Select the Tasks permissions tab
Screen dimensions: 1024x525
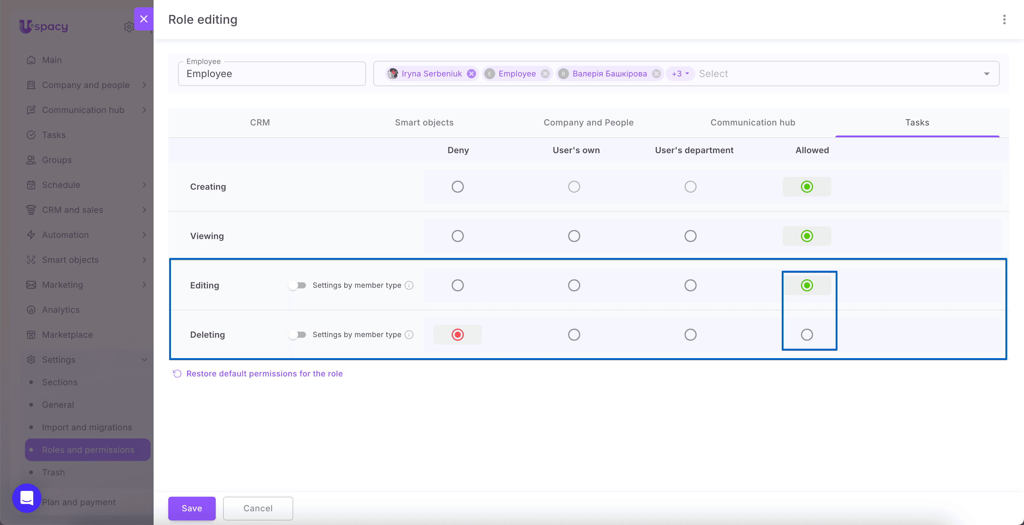tap(917, 122)
